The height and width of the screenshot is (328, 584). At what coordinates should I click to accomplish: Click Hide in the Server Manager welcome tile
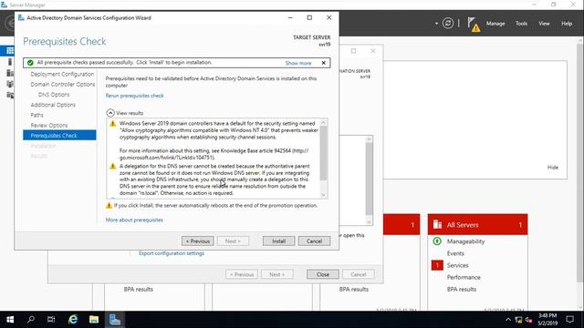tap(553, 168)
